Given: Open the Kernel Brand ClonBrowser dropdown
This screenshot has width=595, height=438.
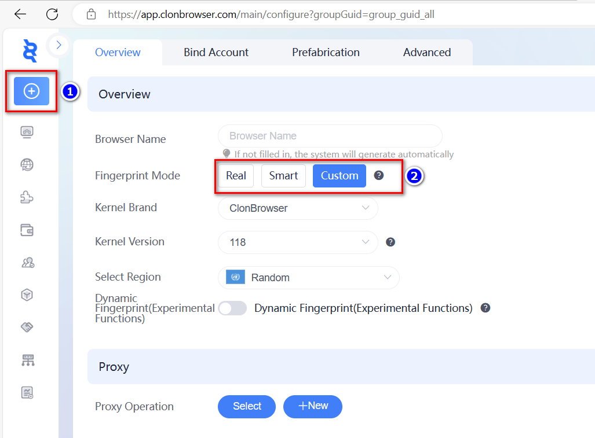Looking at the screenshot, I should pos(298,208).
